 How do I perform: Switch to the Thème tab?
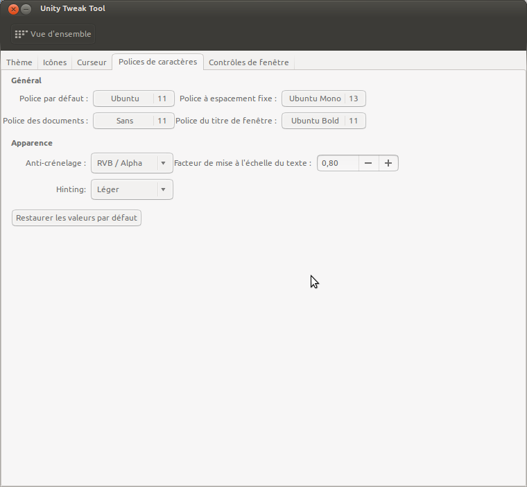[19, 62]
